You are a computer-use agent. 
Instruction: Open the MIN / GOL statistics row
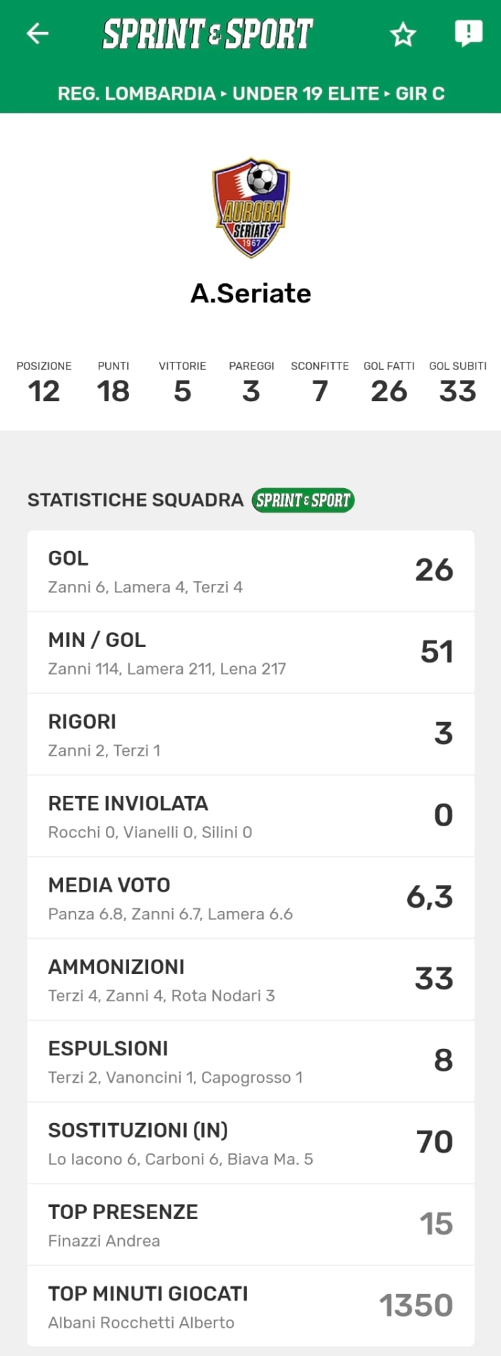click(x=250, y=653)
